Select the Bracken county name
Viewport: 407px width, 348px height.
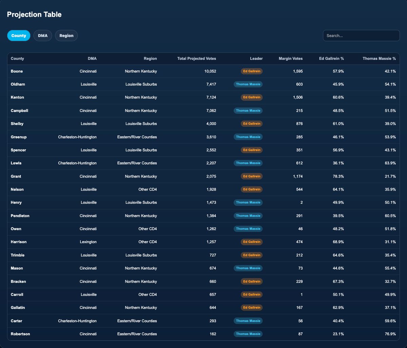click(x=18, y=281)
